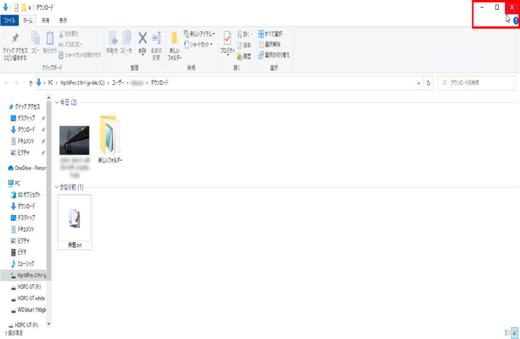Click すべて選択 (Select all) in the ribbon
The height and width of the screenshot is (339, 520).
click(272, 34)
